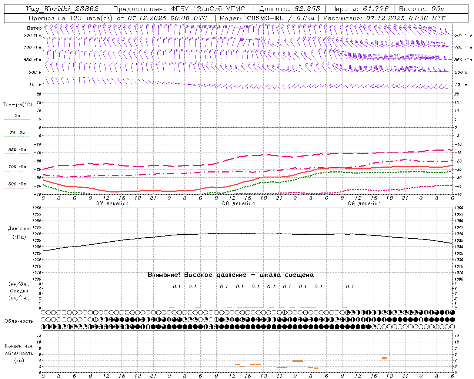Image resolution: width=474 pixels, height=379 pixels.
Task: Click the station title Yug_Korliki_23862
Action: click(62, 9)
